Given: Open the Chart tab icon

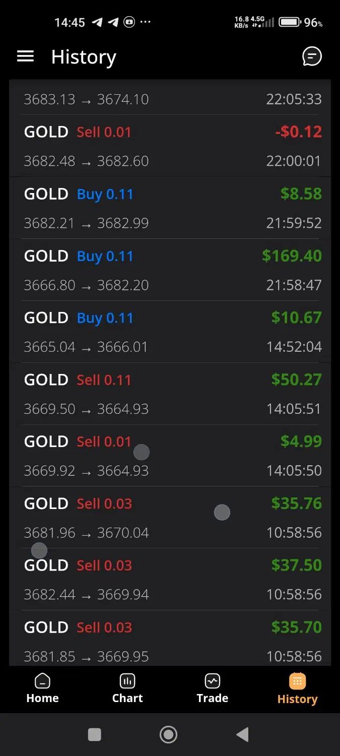Looking at the screenshot, I should (127, 681).
